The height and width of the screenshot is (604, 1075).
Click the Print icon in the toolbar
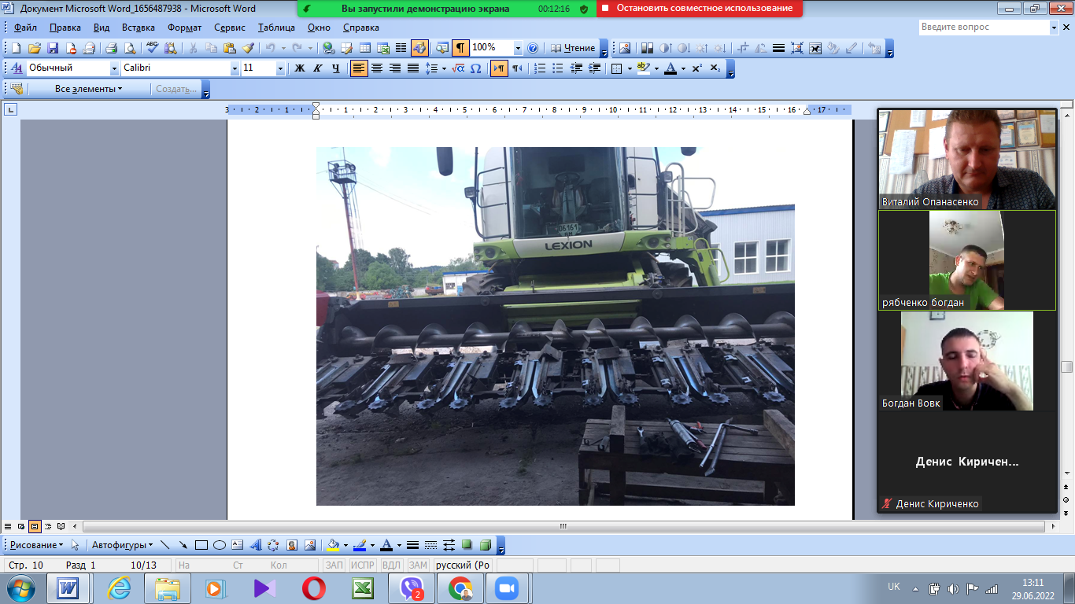[x=112, y=48]
